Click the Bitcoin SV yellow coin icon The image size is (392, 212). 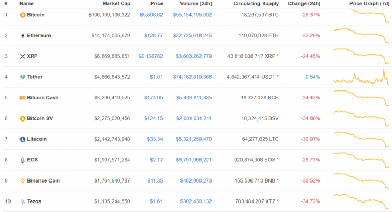coord(23,119)
